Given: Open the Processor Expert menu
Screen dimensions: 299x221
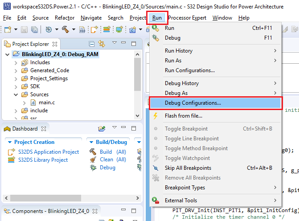Looking at the screenshot, I should pyautogui.click(x=187, y=18).
